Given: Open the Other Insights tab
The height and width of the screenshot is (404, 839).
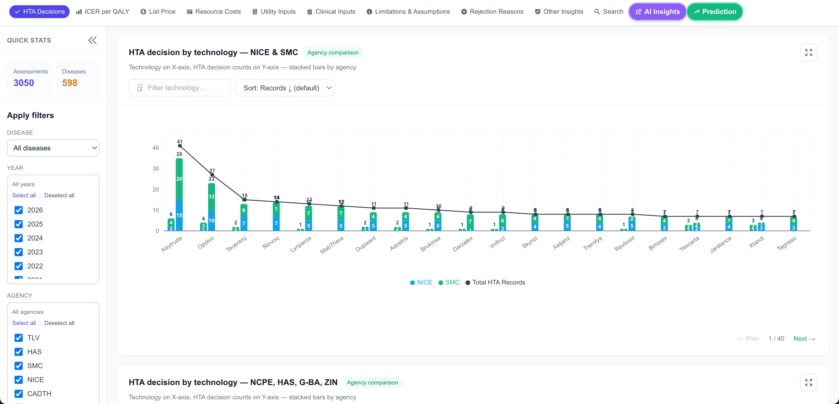Looking at the screenshot, I should 559,12.
